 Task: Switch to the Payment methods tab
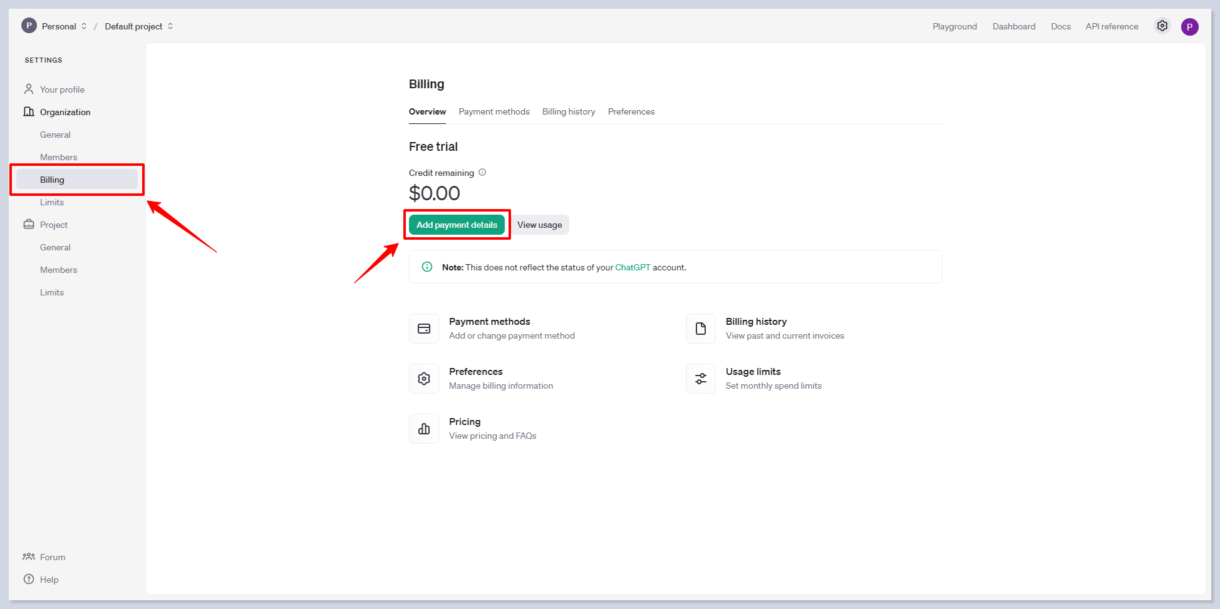pyautogui.click(x=494, y=111)
